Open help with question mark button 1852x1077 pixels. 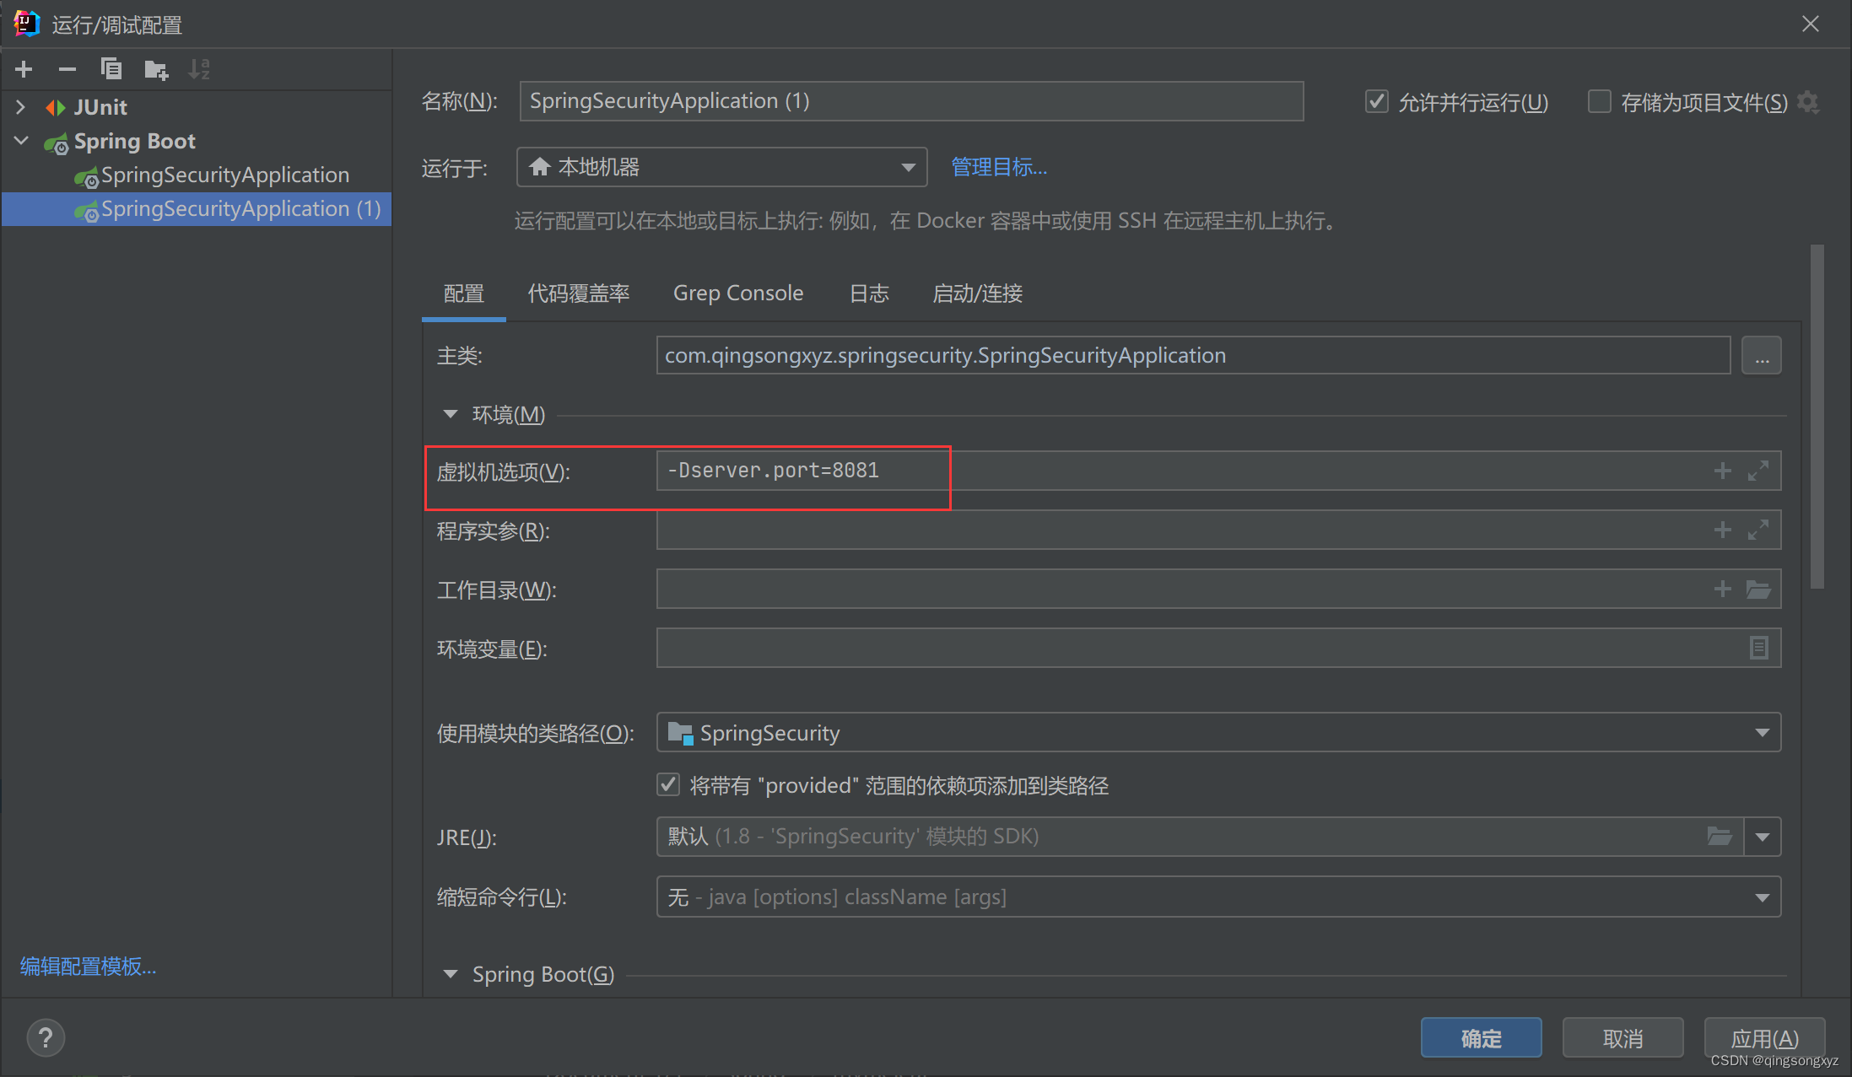[46, 1037]
